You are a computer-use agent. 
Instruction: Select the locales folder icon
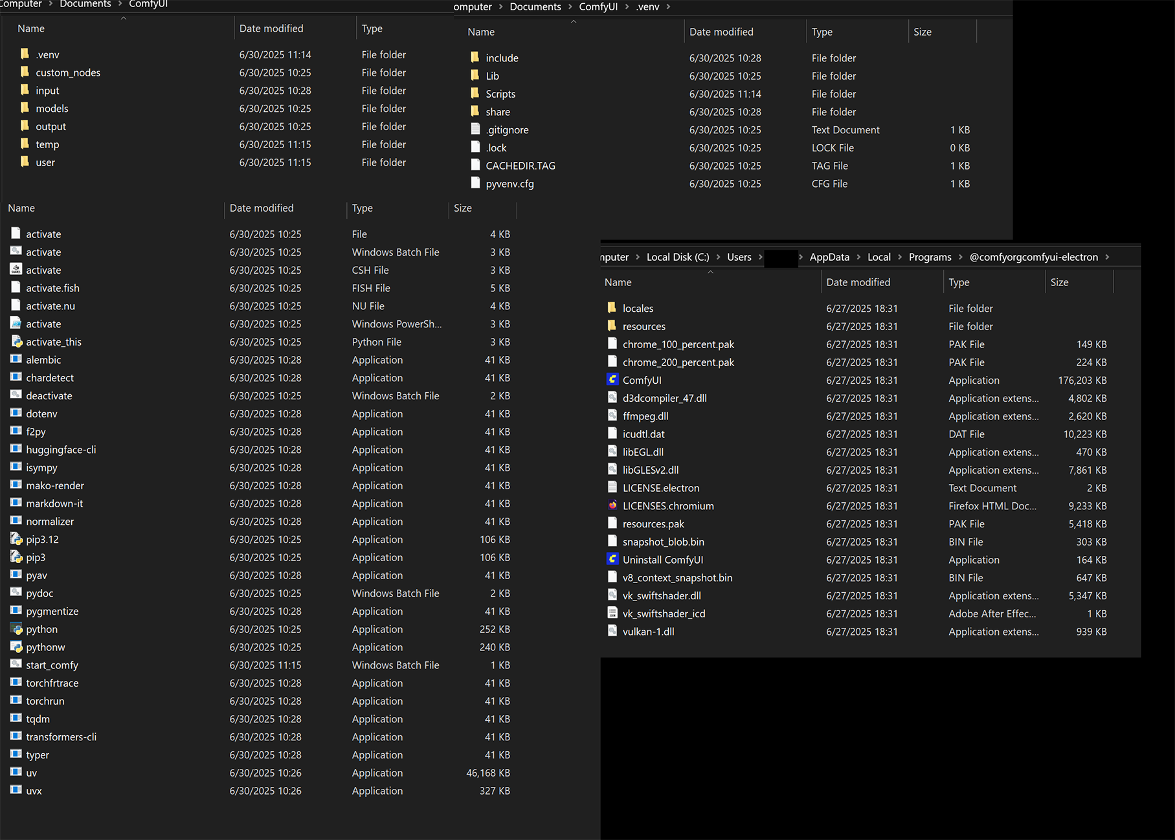point(612,308)
